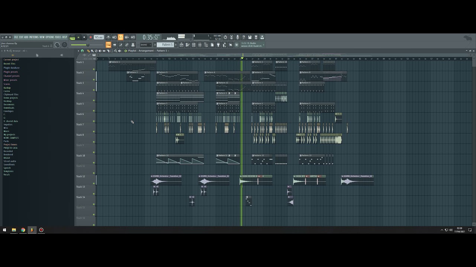This screenshot has width=476, height=267.
Task: Open the channel rack icon
Action: pyautogui.click(x=194, y=44)
